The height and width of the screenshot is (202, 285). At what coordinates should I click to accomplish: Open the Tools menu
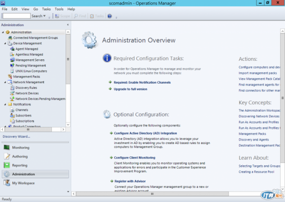(x=59, y=9)
